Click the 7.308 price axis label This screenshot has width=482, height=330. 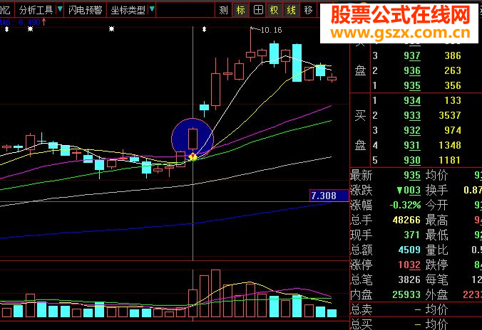coord(329,196)
